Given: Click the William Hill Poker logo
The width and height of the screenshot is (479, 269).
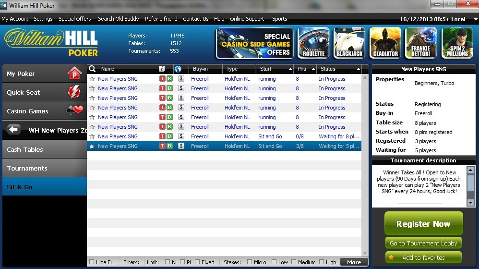Looking at the screenshot, I should pos(51,43).
